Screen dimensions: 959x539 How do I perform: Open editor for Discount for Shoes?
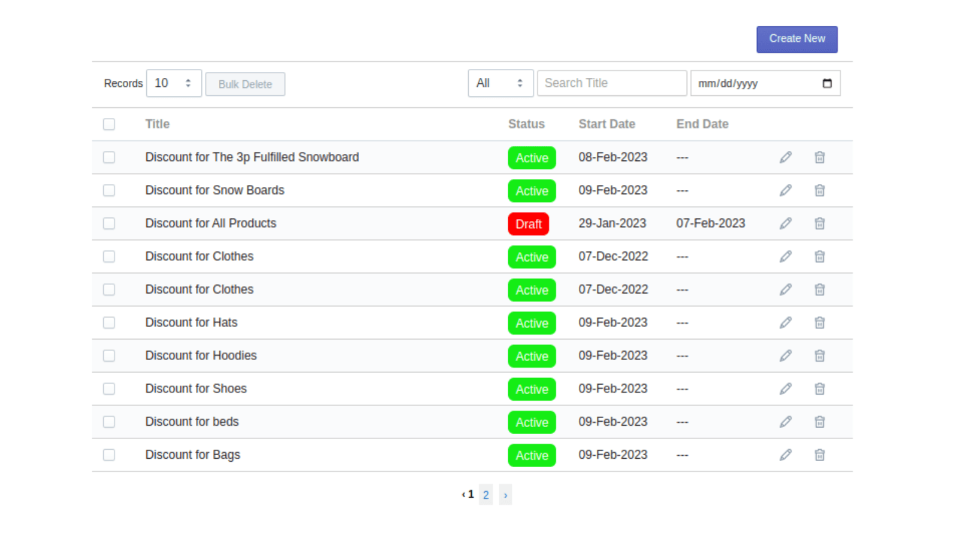(x=785, y=389)
